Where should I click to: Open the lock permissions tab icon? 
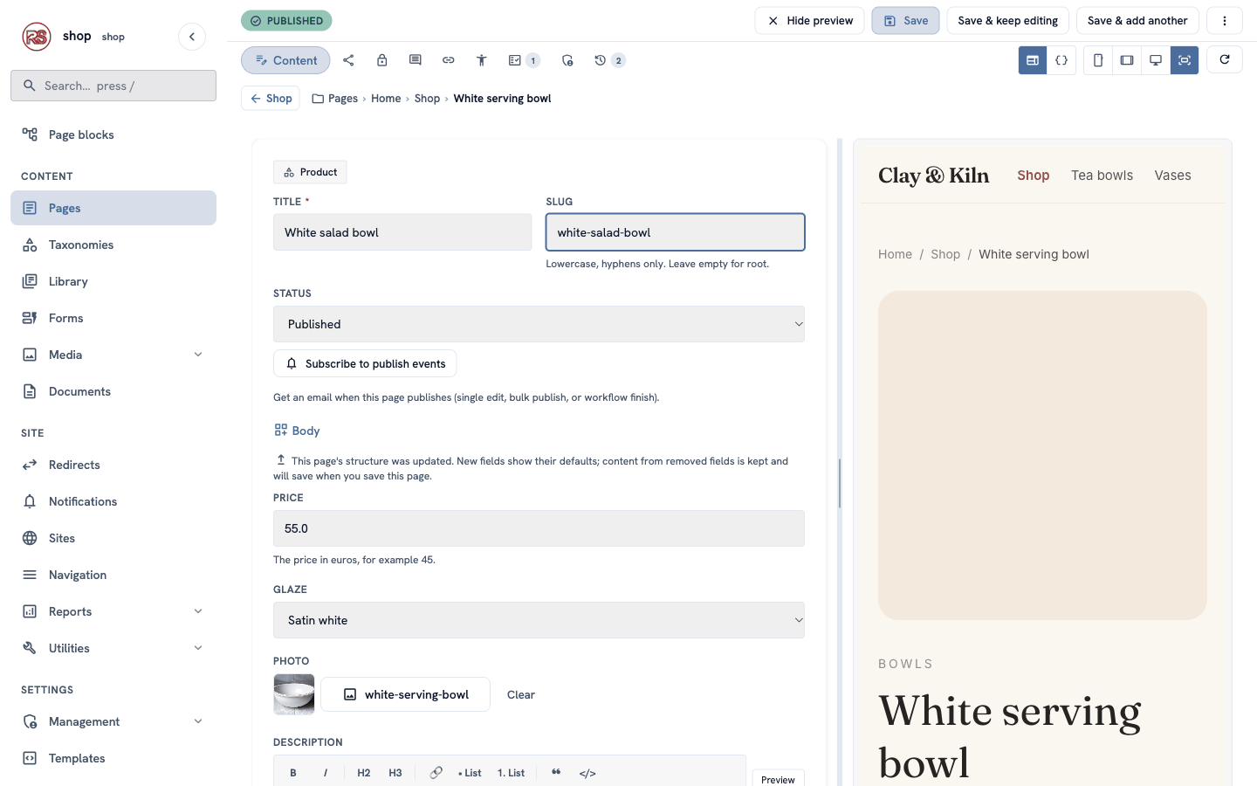[381, 60]
